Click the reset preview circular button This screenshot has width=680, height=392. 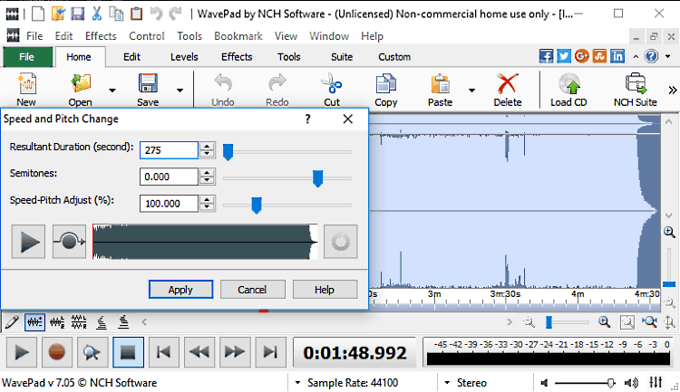pos(340,241)
